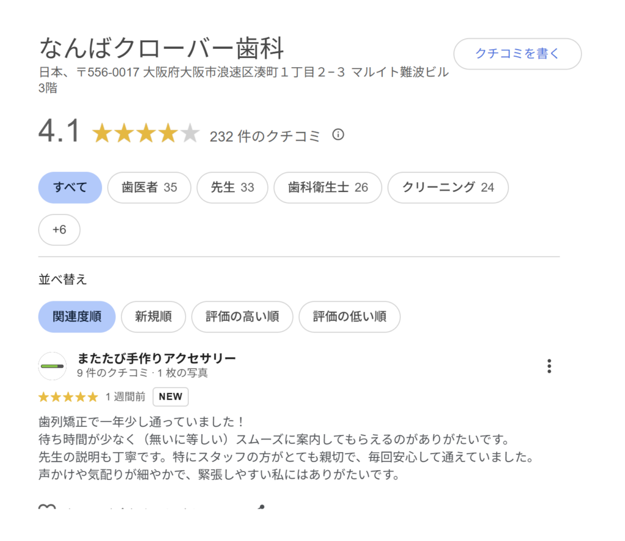The height and width of the screenshot is (541, 625).
Task: Click the reviewer's 9 件のクチコミ · 1 枚の写真 line
Action: [x=142, y=373]
